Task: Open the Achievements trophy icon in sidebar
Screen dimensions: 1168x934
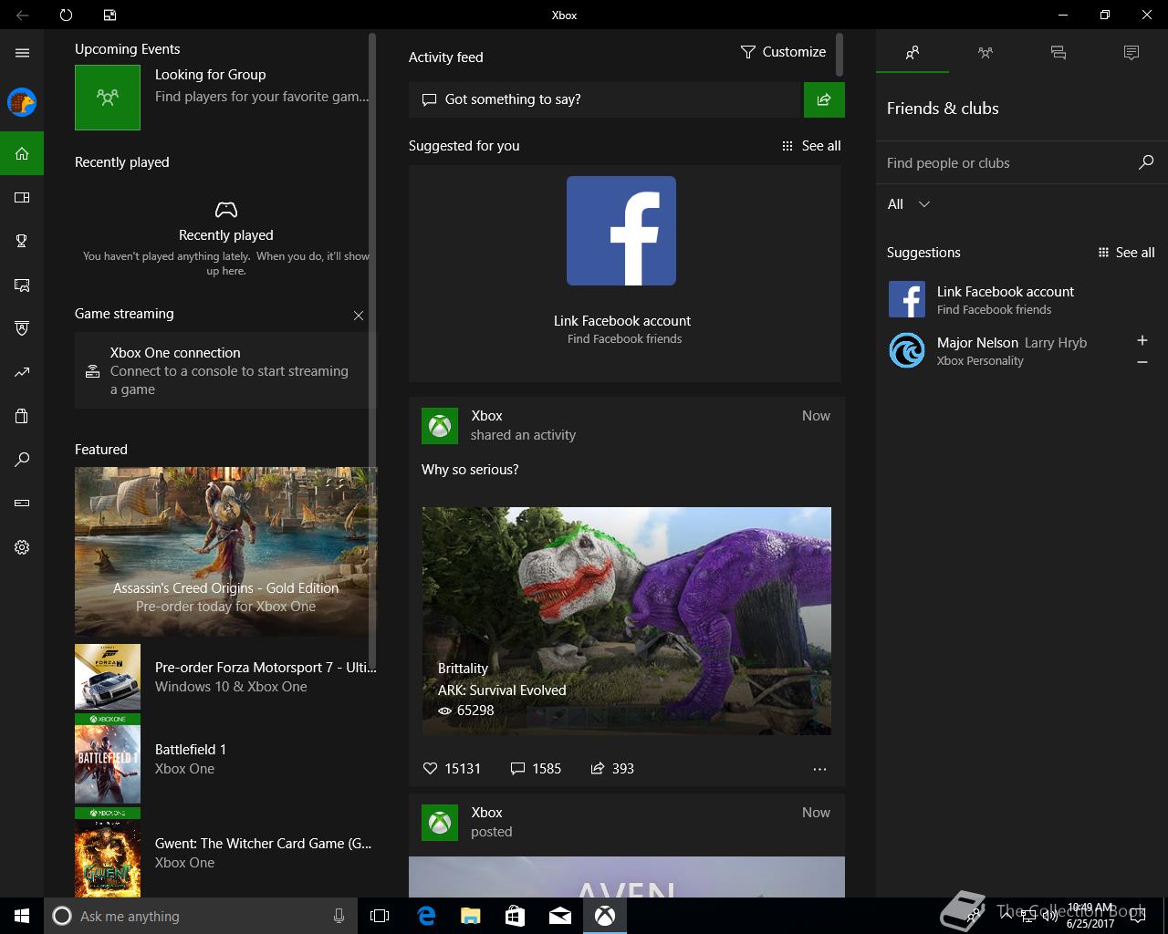Action: coord(22,241)
